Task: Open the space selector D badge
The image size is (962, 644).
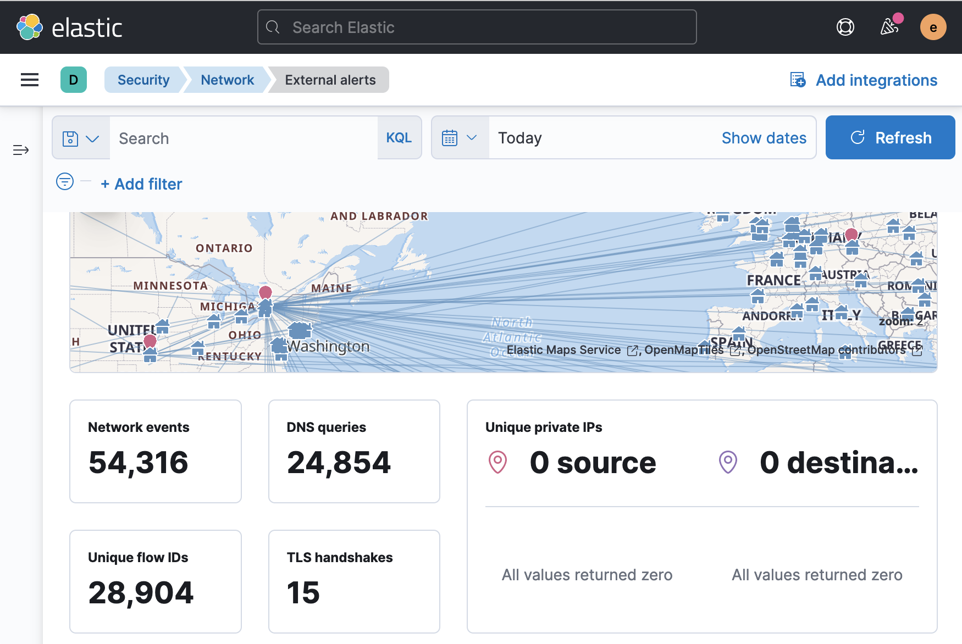Action: click(74, 80)
